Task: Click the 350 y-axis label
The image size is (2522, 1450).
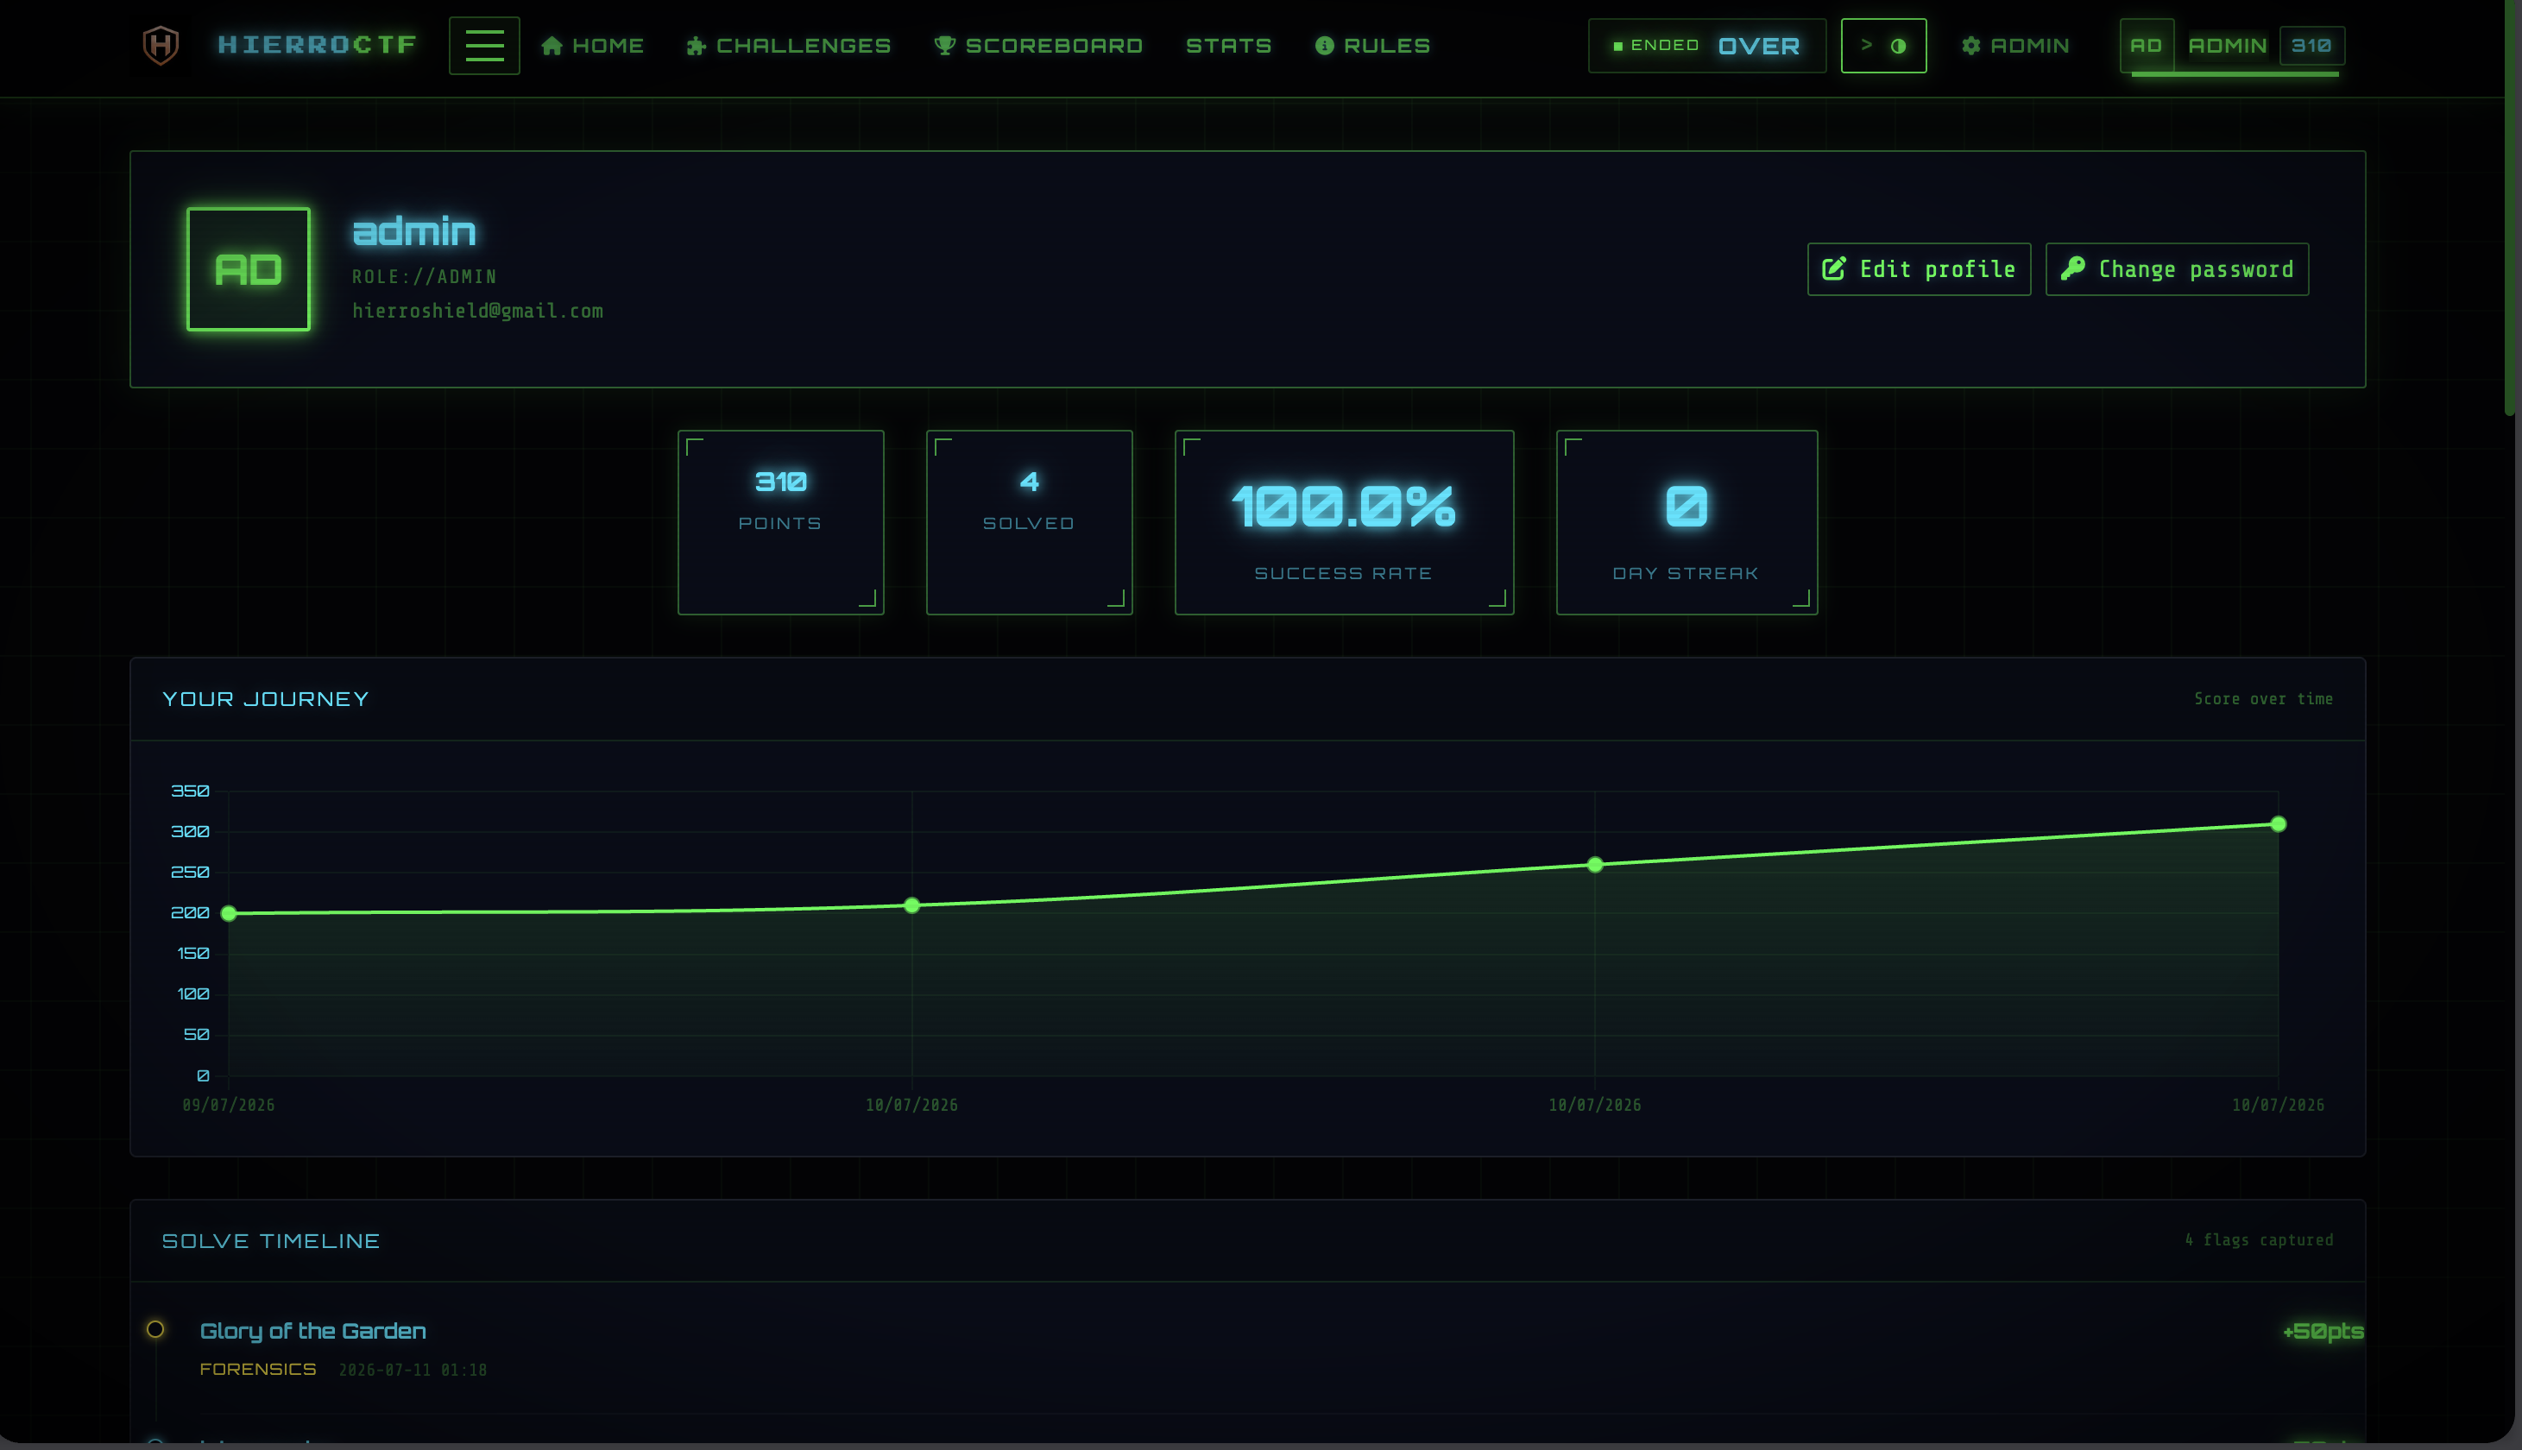Action: click(x=190, y=791)
